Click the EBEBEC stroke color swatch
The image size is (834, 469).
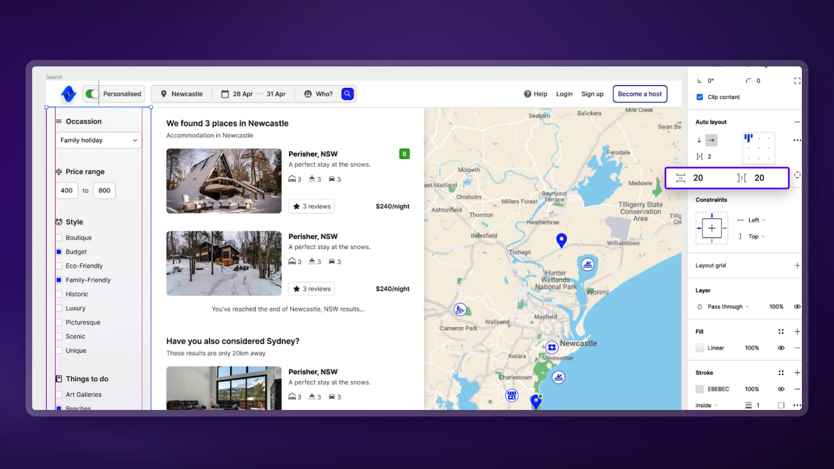[699, 389]
